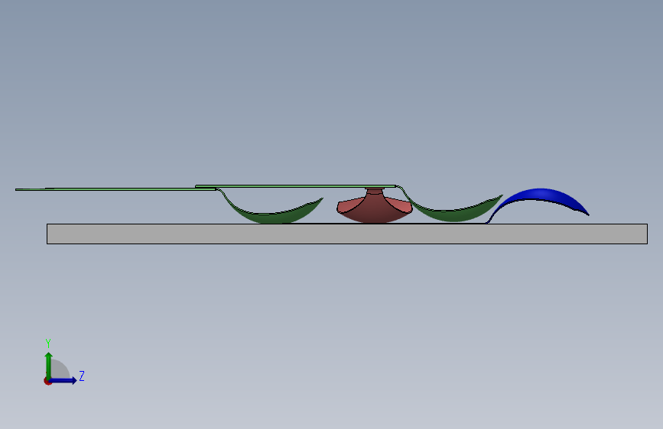
Task: Click the red origin ball of triad
Action: pos(47,381)
